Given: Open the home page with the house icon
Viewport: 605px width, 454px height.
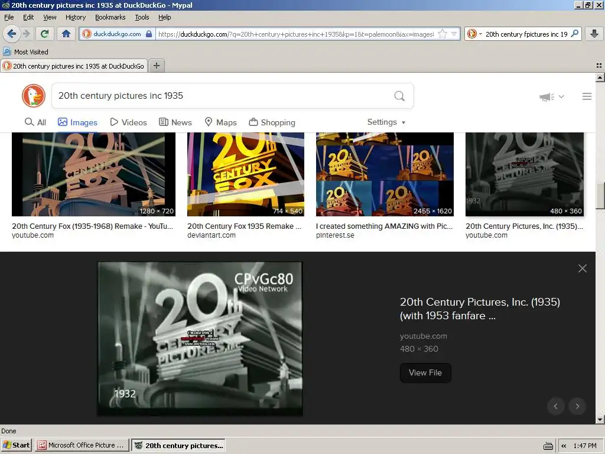Looking at the screenshot, I should click(66, 34).
